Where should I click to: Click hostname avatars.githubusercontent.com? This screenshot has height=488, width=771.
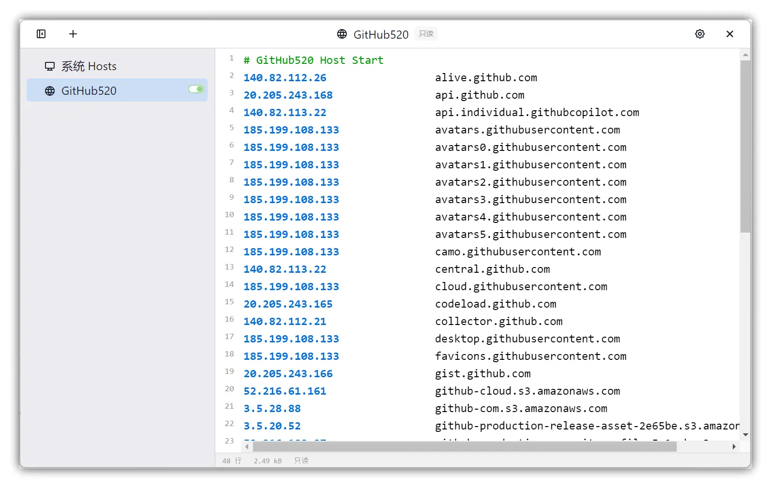click(528, 130)
